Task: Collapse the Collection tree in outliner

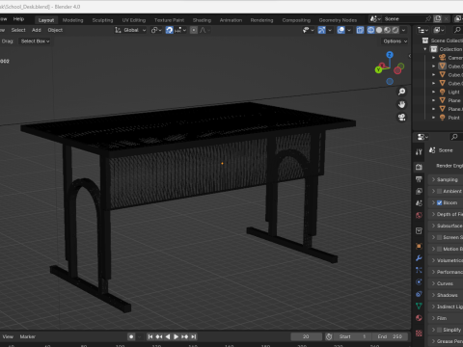Action: 425,49
